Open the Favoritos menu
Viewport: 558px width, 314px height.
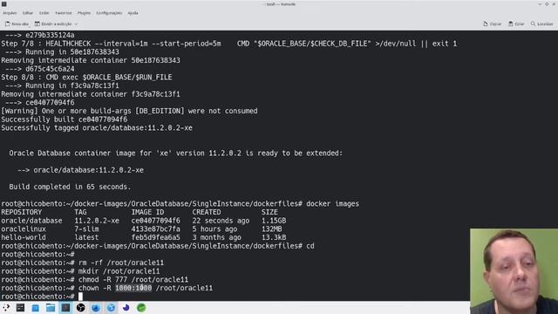tap(64, 13)
